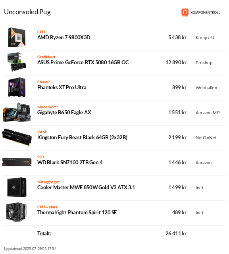Click the WD Black SN7100 SSD image

17,162
